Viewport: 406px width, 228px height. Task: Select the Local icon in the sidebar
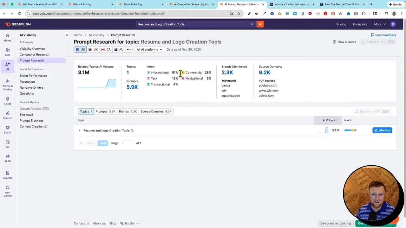point(8,101)
